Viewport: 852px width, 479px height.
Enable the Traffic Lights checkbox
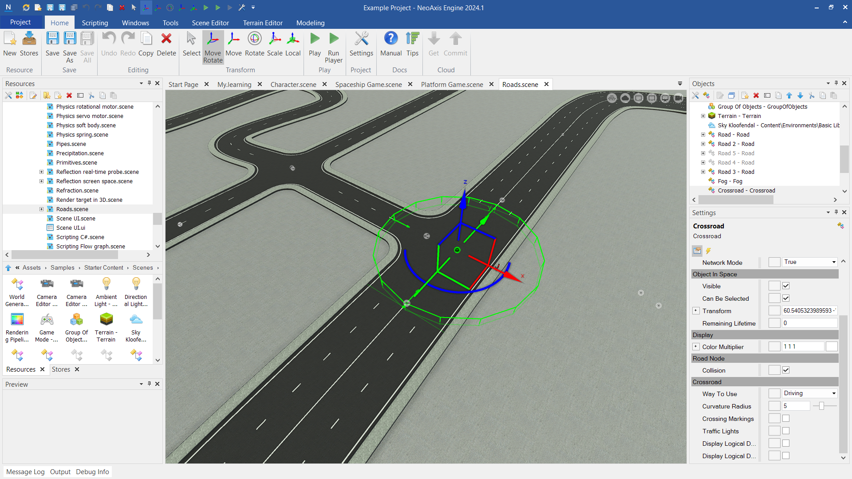(786, 431)
